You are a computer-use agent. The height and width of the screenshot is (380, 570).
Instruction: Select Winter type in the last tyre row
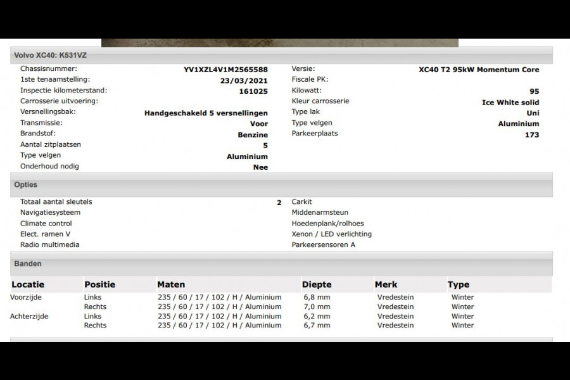pyautogui.click(x=462, y=325)
